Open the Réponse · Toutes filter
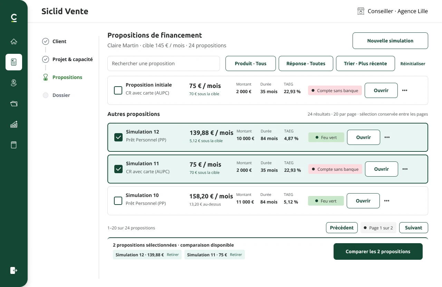The height and width of the screenshot is (287, 442). [306, 63]
